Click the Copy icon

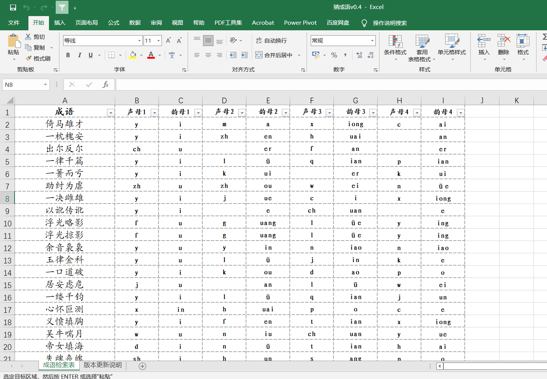[x=28, y=48]
